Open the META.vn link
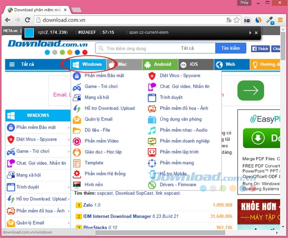 [x=10, y=31]
